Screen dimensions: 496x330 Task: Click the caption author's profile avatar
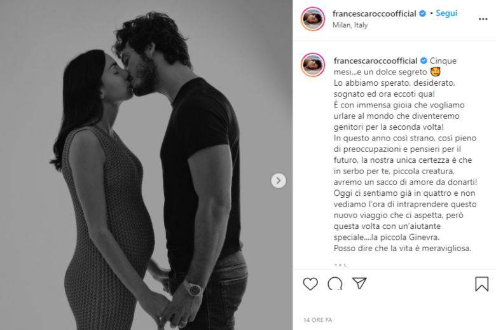[x=313, y=65]
